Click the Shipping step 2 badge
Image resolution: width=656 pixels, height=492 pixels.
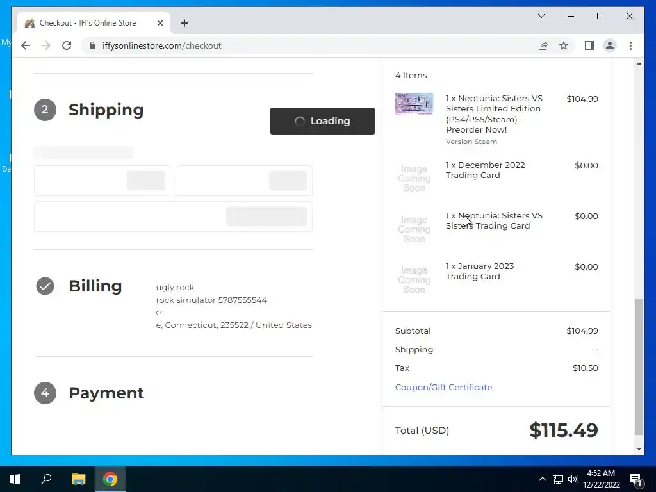[x=45, y=110]
